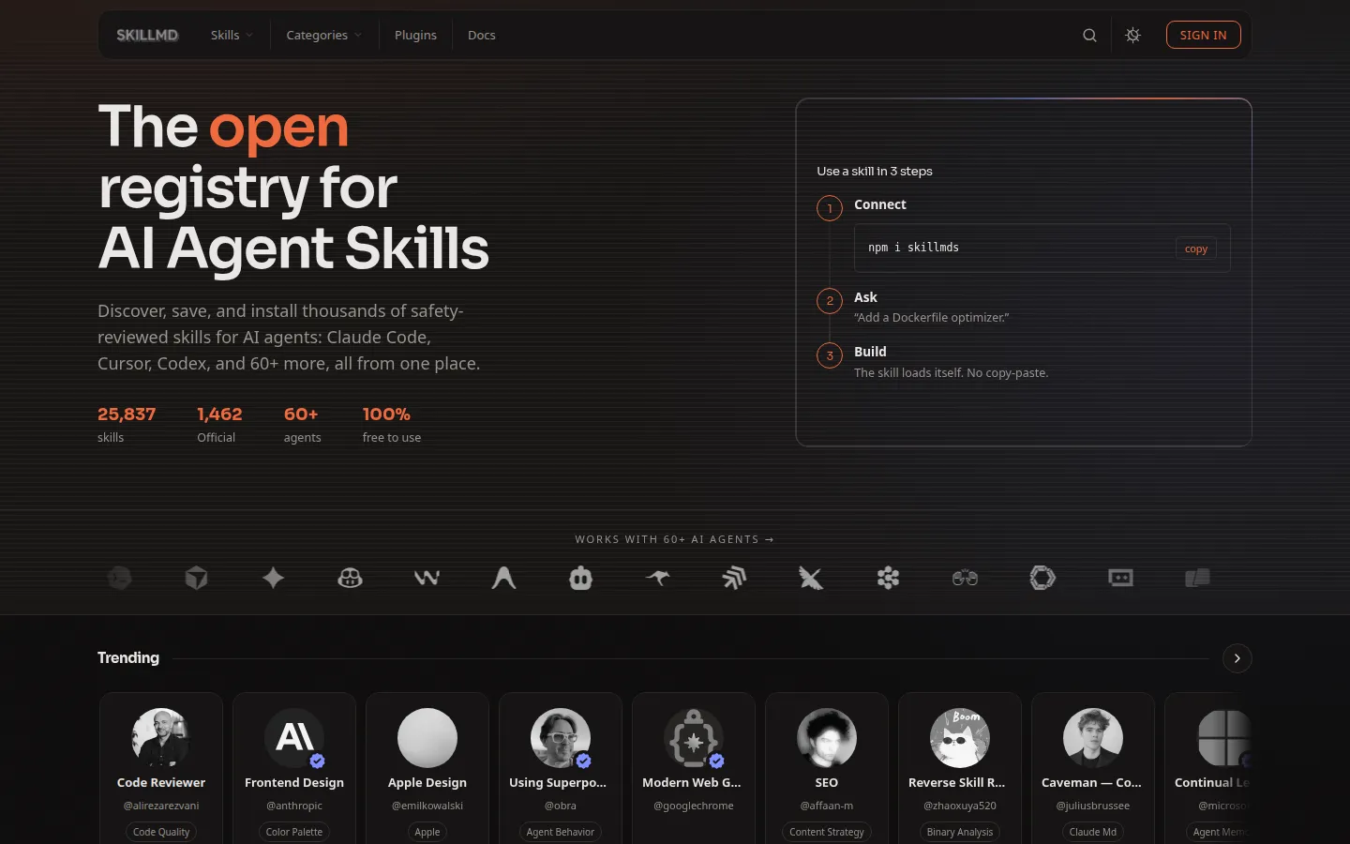Click the rectangular face agent logo

(x=1120, y=578)
